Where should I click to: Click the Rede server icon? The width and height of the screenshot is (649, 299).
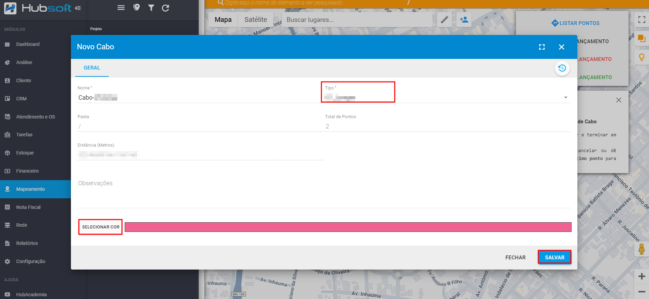tap(7, 225)
